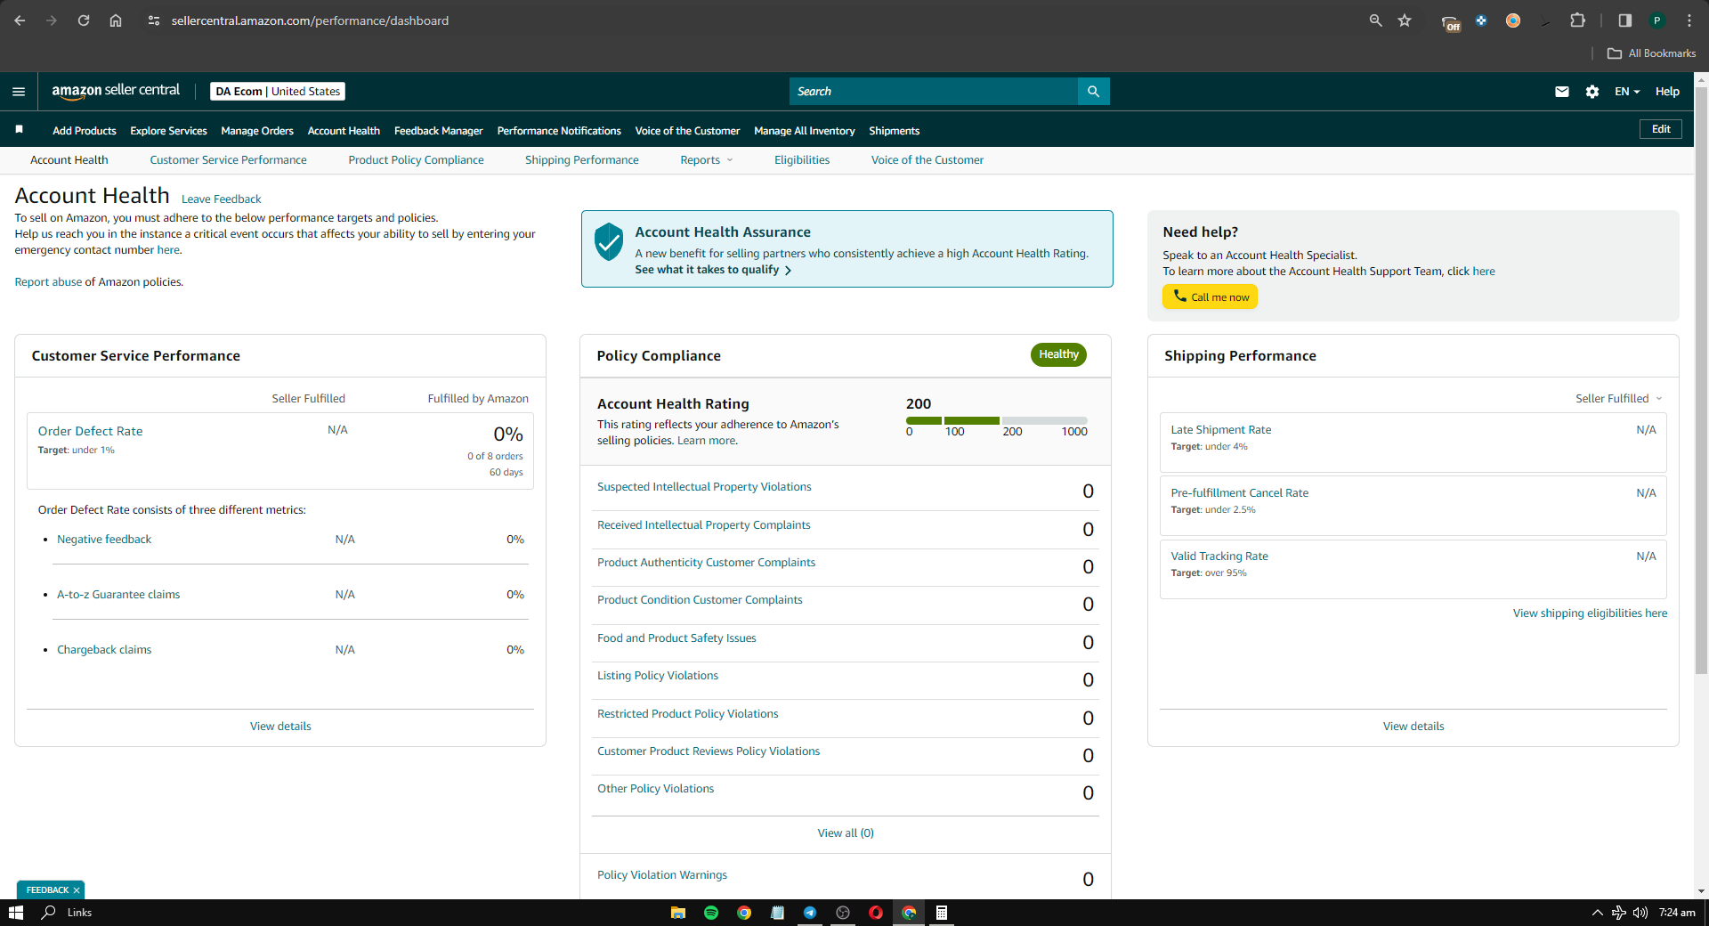Click the volume speaker icon in the tray

[1640, 913]
